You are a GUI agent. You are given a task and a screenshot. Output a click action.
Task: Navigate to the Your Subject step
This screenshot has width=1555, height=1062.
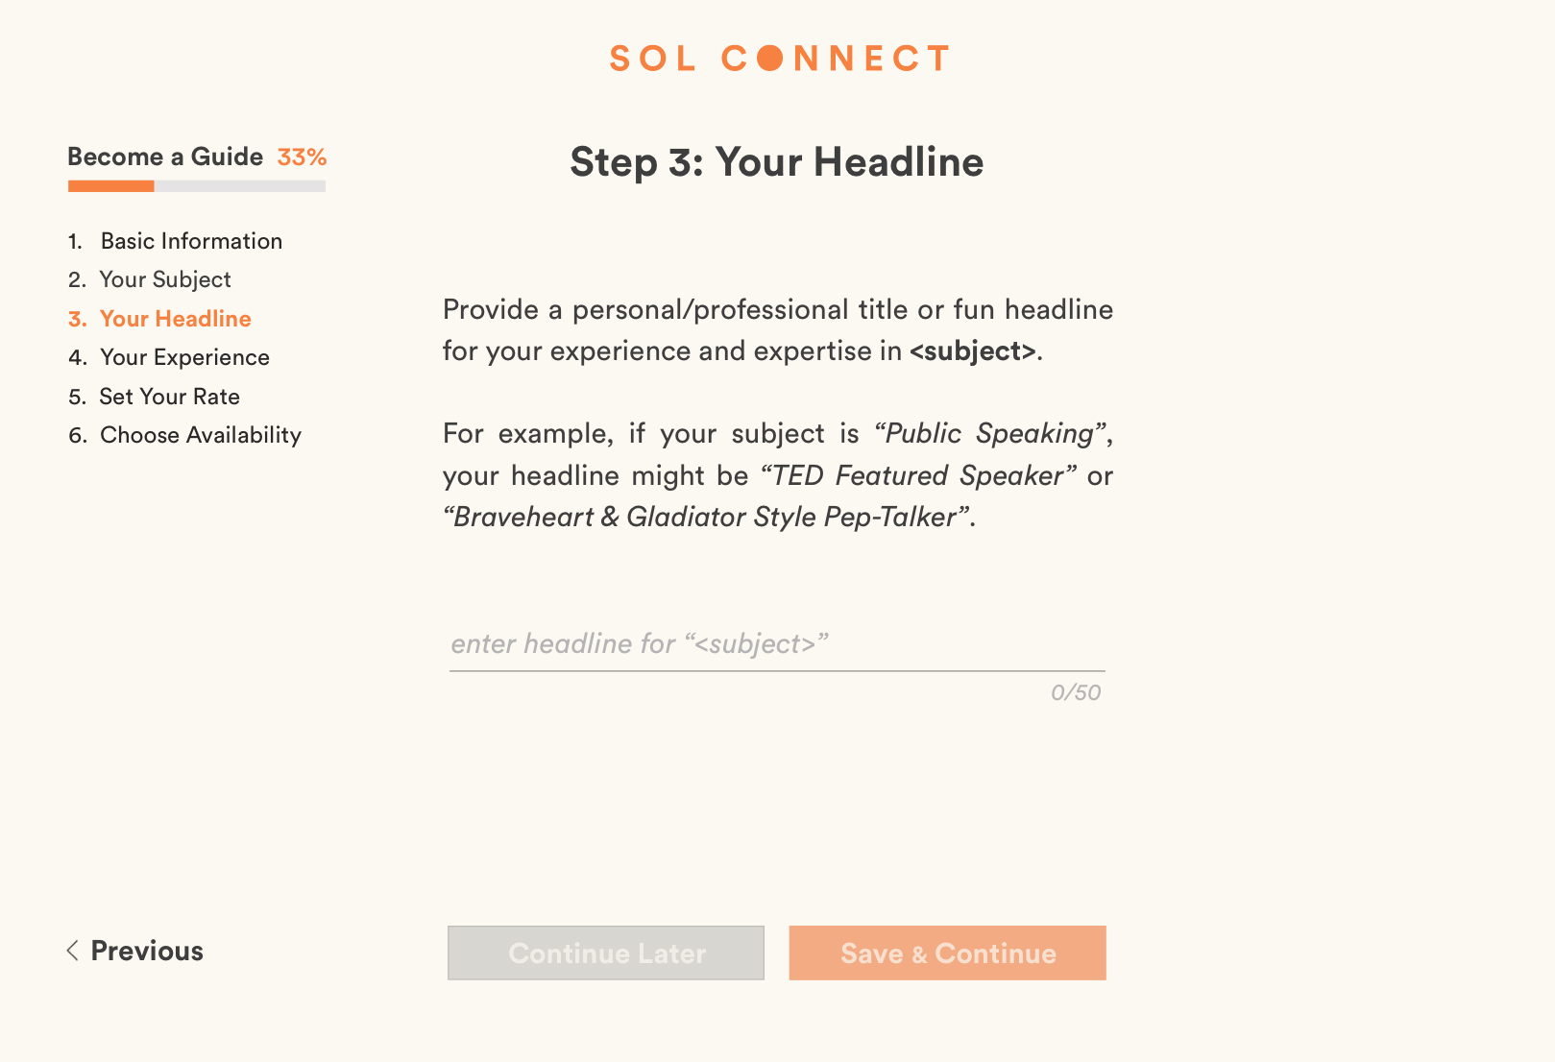[165, 279]
